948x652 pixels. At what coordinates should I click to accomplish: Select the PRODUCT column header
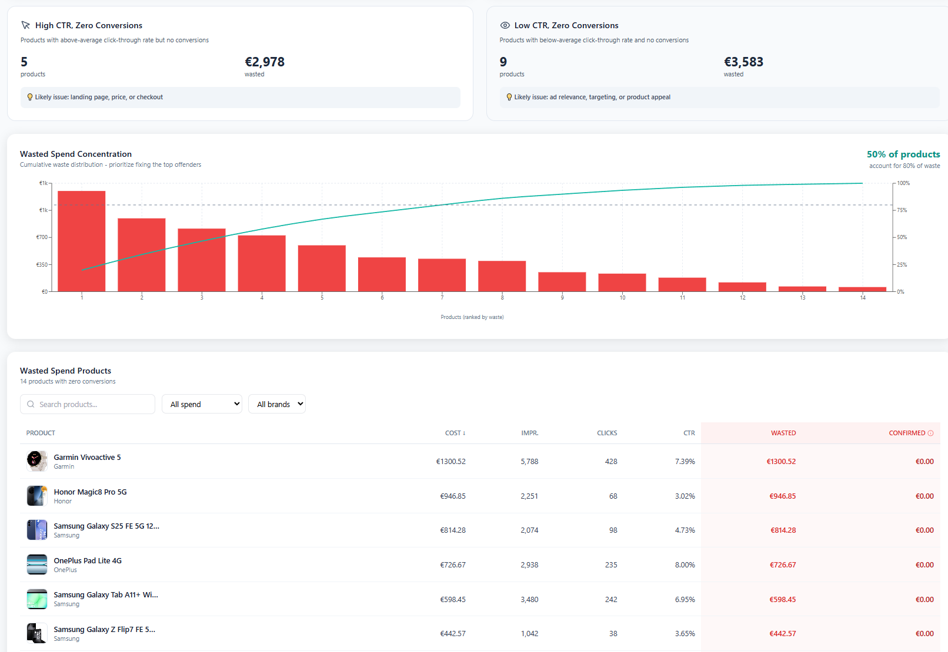[41, 433]
